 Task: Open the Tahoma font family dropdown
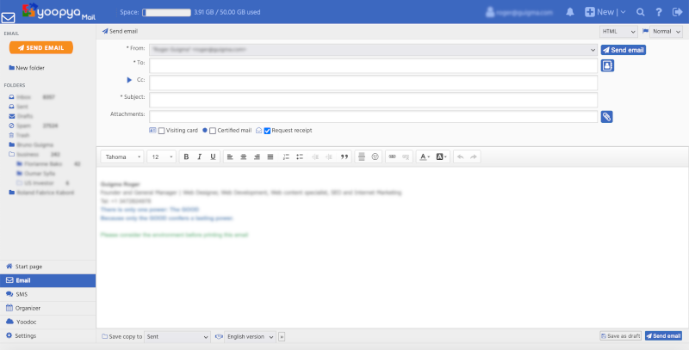[x=122, y=157]
